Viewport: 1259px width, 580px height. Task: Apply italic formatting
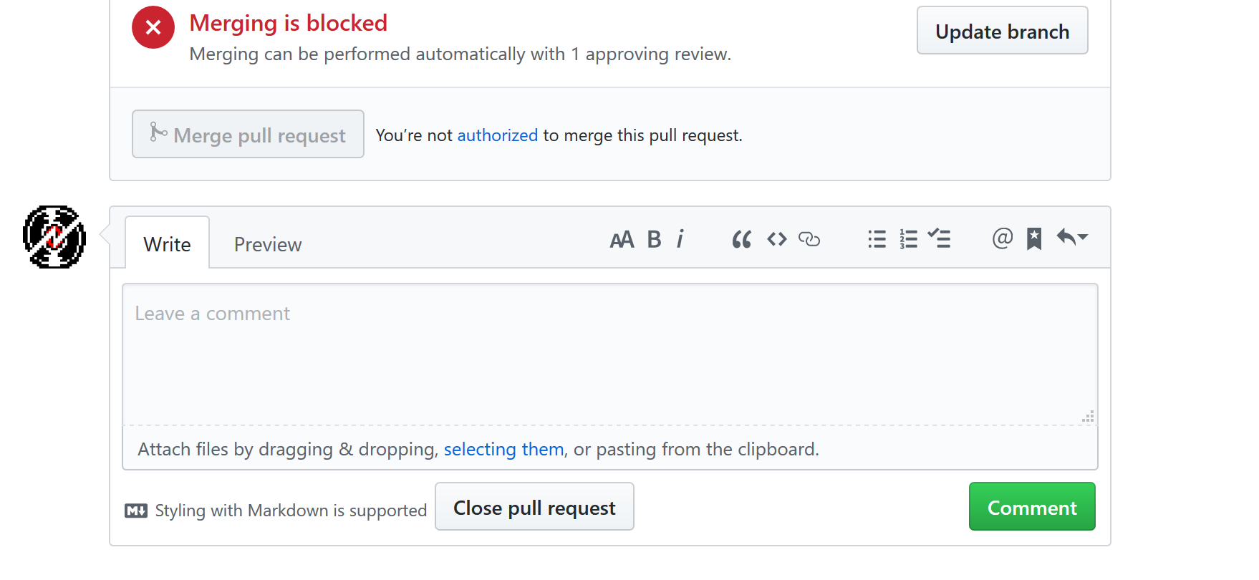point(680,239)
